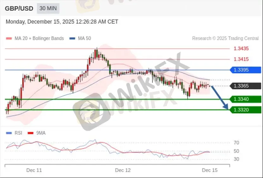263x178 pixels.
Task: Click the RSI 30 level label
Action: [236, 159]
